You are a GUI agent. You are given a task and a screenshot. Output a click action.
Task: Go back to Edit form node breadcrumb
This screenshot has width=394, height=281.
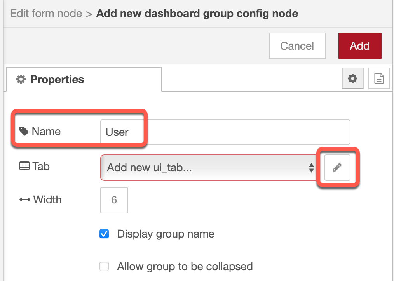[x=46, y=13]
